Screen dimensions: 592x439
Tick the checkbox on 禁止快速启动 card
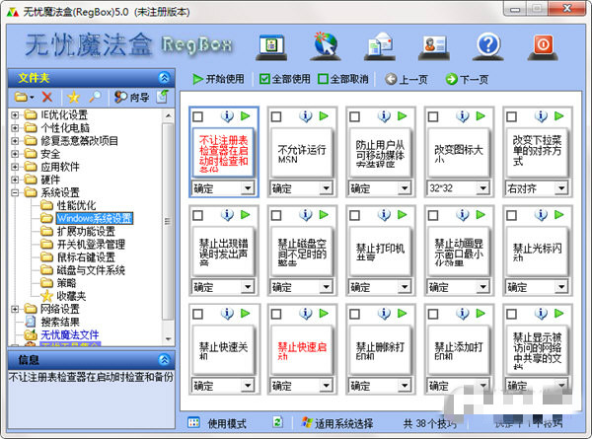coord(276,314)
